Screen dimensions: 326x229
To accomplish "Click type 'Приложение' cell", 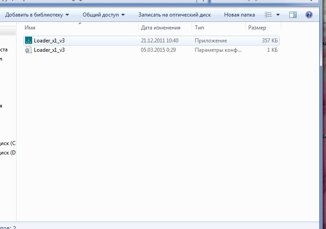I will click(x=211, y=41).
